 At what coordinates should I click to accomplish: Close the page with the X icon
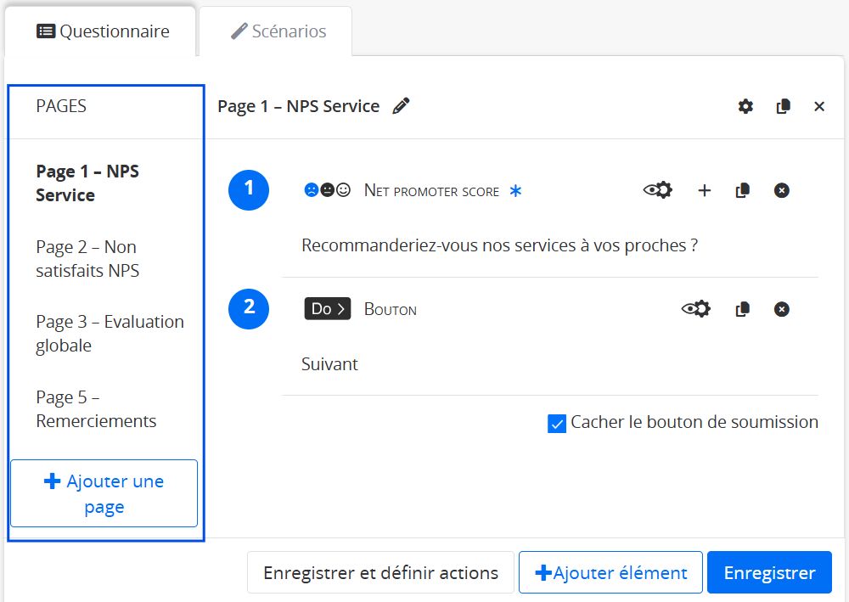819,106
